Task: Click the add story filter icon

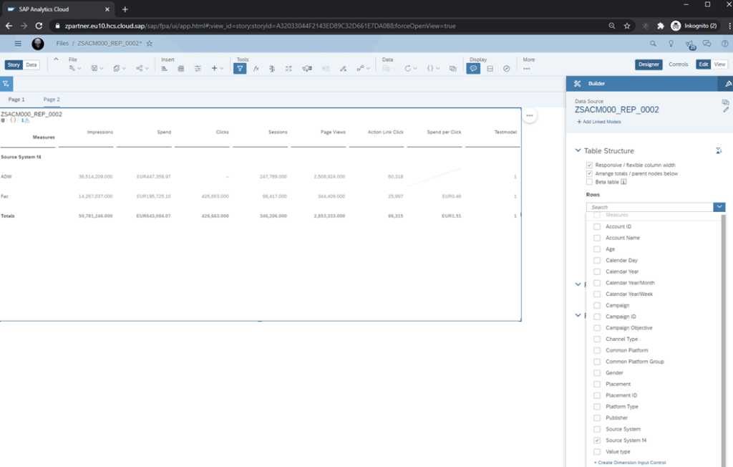Action: (x=6, y=84)
